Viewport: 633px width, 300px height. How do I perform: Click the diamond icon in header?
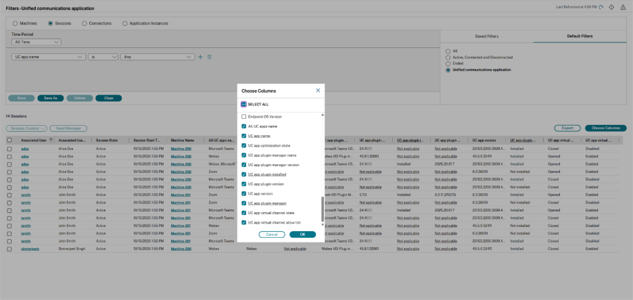pyautogui.click(x=611, y=7)
